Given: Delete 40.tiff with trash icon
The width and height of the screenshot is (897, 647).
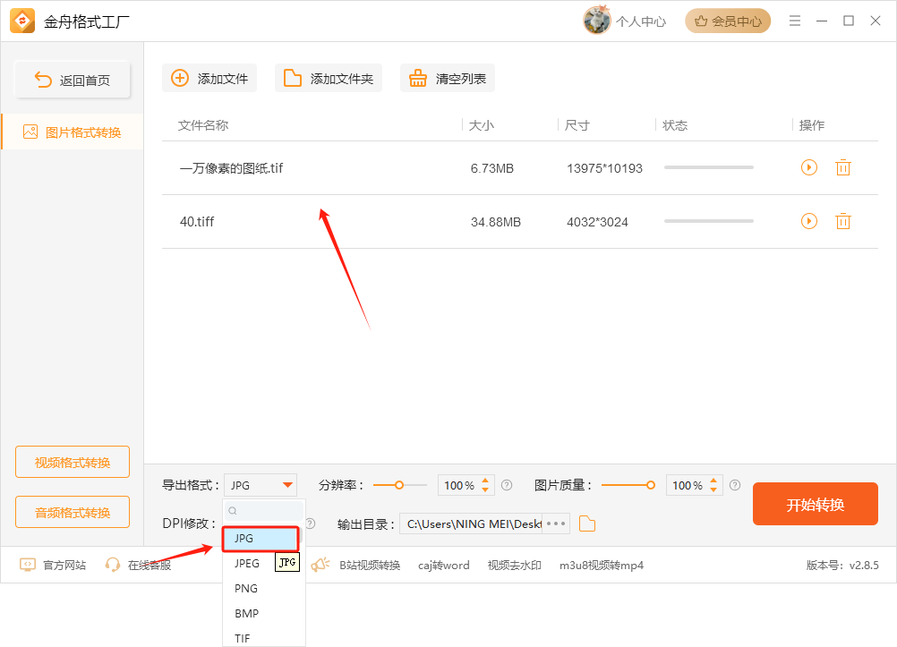Looking at the screenshot, I should [843, 221].
